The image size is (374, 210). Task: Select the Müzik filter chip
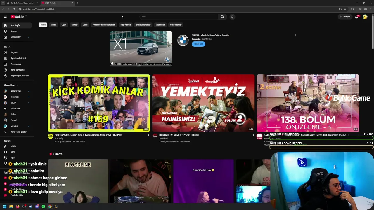pos(53,25)
